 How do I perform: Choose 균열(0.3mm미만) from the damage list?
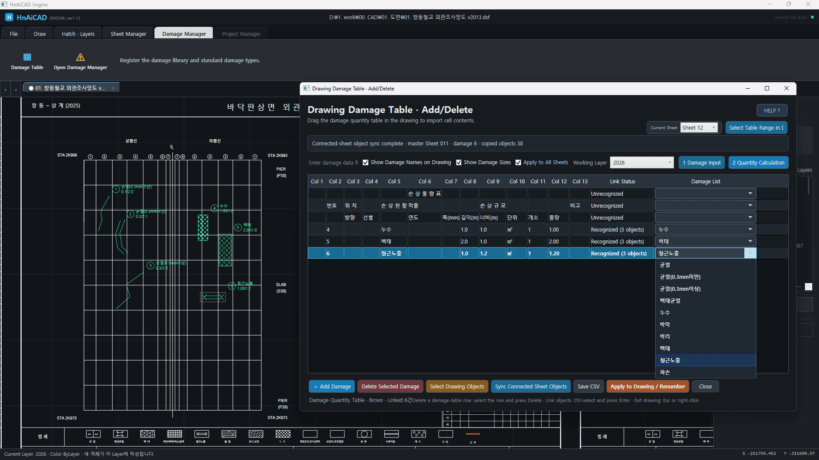(x=706, y=277)
